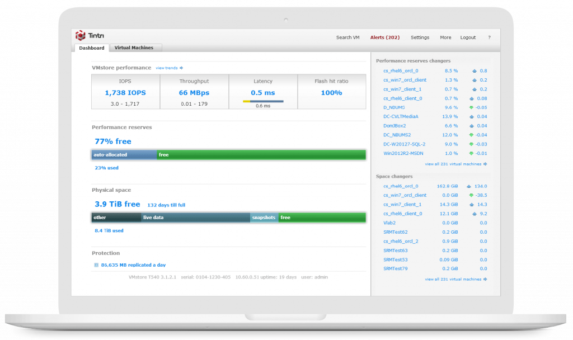
Task: Click snapshots segment of physical space bar
Action: point(264,218)
